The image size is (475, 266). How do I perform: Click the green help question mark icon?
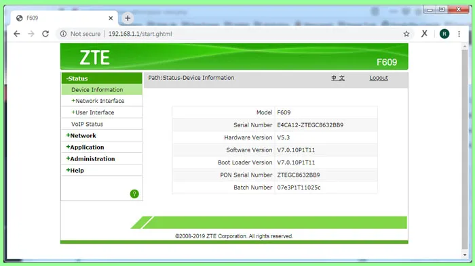134,194
